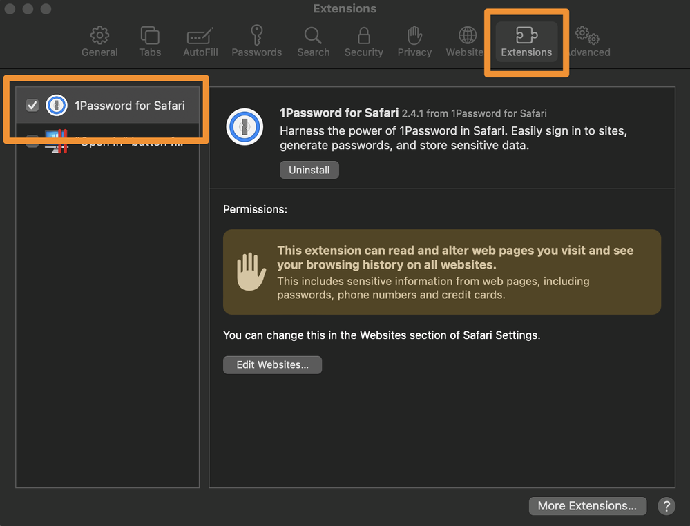Viewport: 690px width, 526px height.
Task: Select 1Password for Safari in extension list
Action: coord(129,106)
